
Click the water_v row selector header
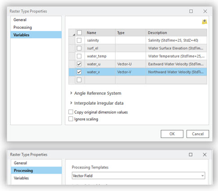click(72, 72)
